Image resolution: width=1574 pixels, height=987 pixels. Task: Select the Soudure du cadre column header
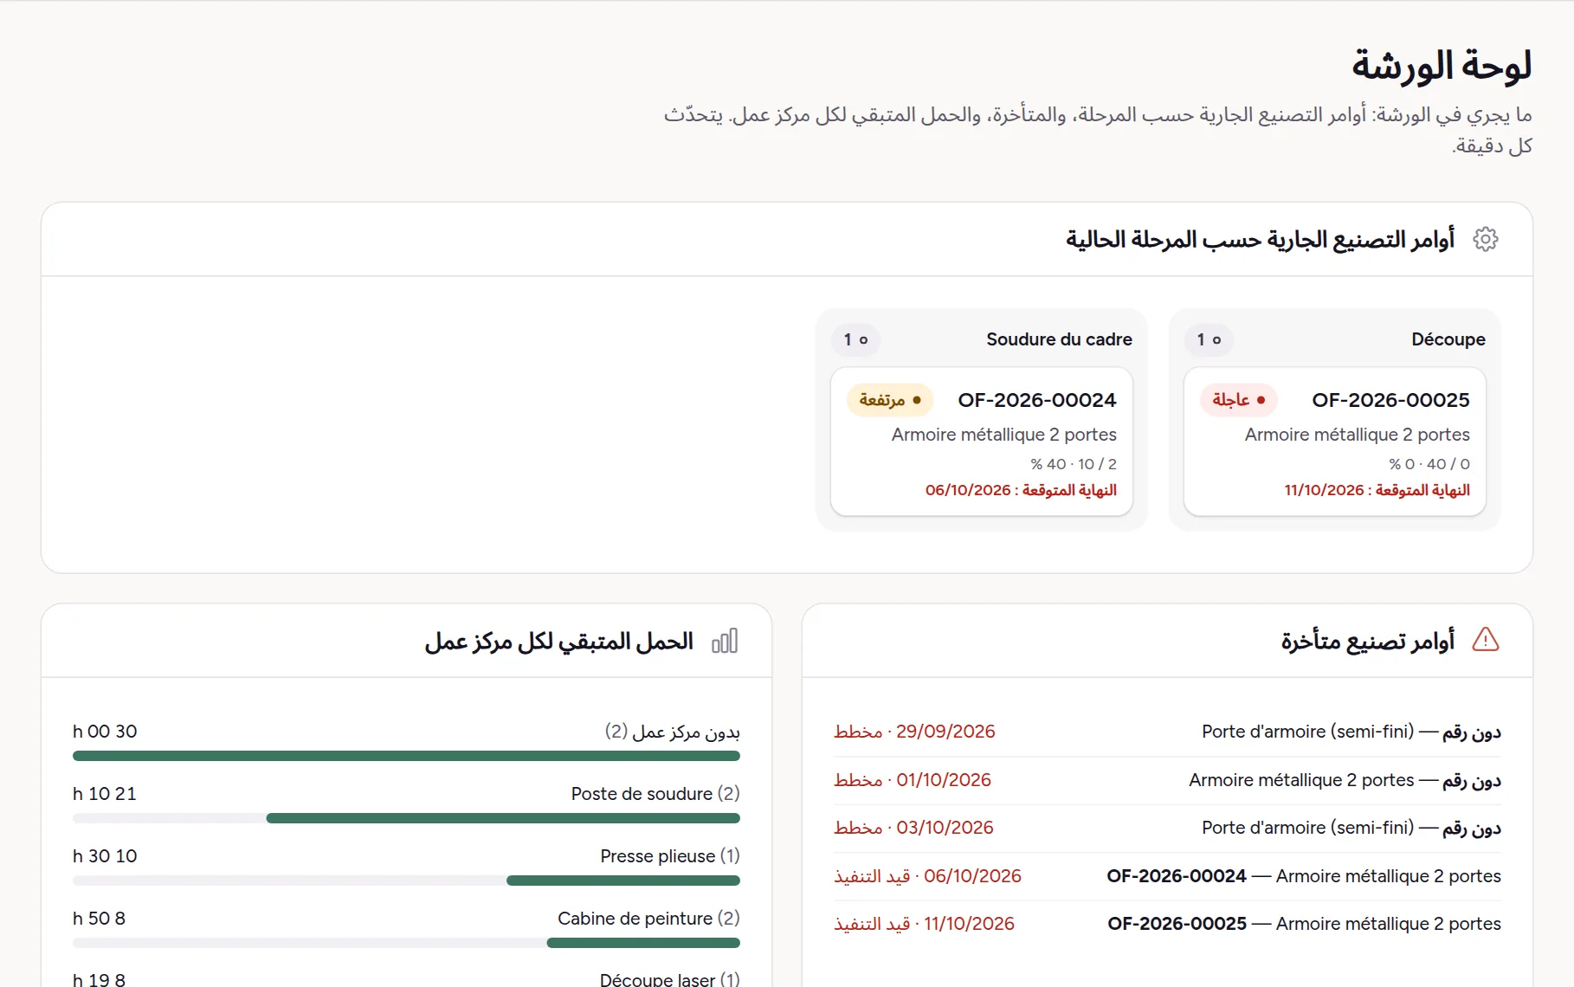pos(1059,339)
